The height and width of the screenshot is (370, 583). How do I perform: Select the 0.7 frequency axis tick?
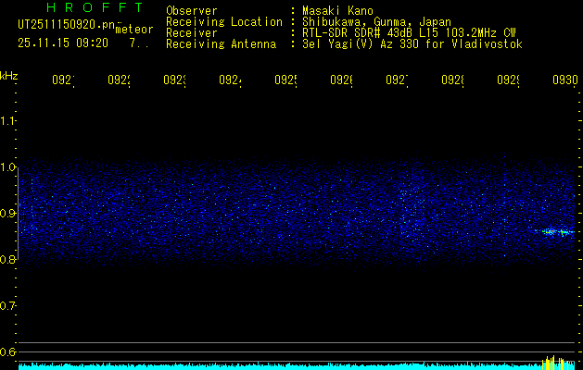(x=9, y=306)
